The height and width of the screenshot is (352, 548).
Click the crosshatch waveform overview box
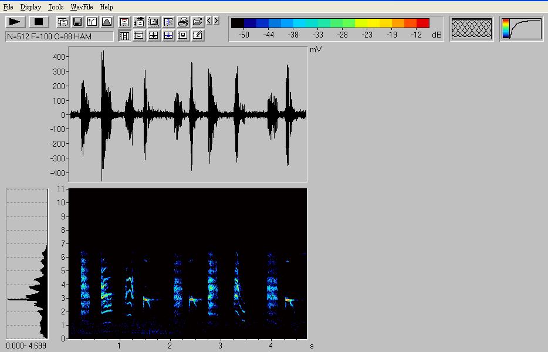472,28
